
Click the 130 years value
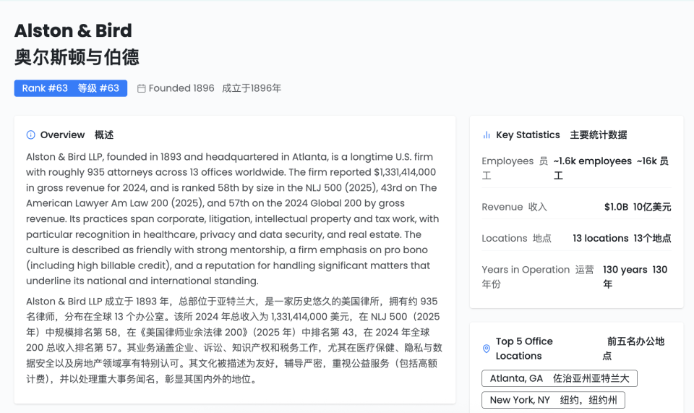[625, 270]
